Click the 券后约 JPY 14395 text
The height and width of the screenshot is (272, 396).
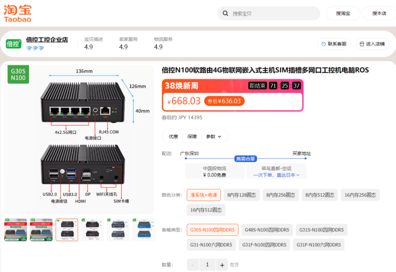tap(182, 118)
